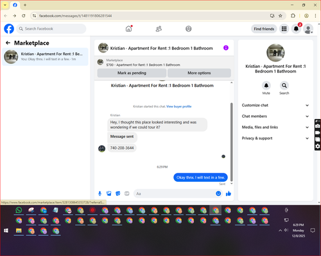Open the Facebook menu grid icon

(x=284, y=29)
